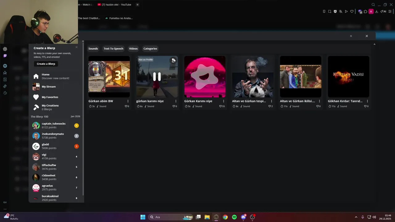Image resolution: width=395 pixels, height=222 pixels.
Task: Switch to the Sounds tab
Action: 93,48
